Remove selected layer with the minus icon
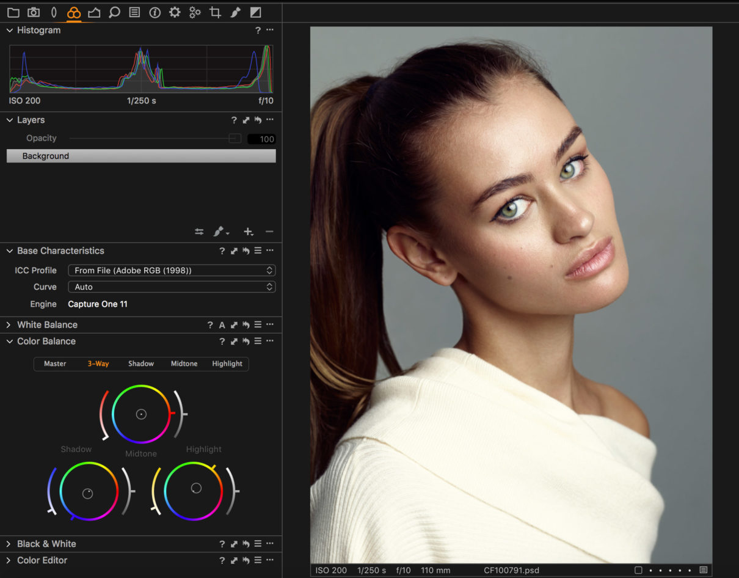Image resolution: width=739 pixels, height=578 pixels. click(x=269, y=232)
